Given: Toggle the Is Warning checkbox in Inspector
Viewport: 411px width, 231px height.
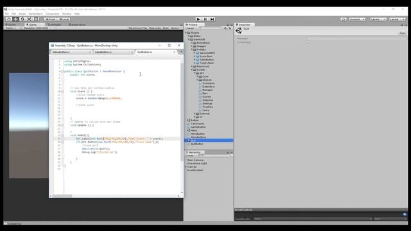Looking at the screenshot, I should (x=308, y=42).
